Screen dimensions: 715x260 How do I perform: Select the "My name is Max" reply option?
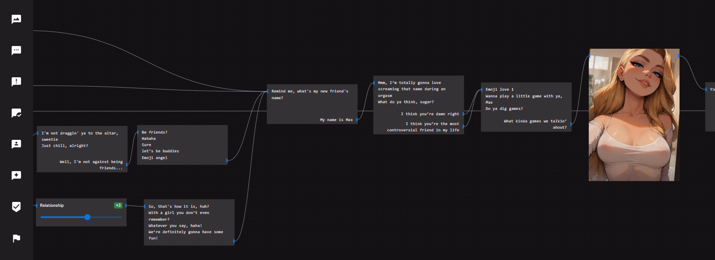(336, 120)
